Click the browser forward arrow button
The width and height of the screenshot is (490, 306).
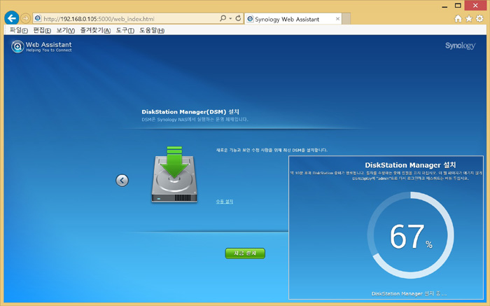(26, 18)
